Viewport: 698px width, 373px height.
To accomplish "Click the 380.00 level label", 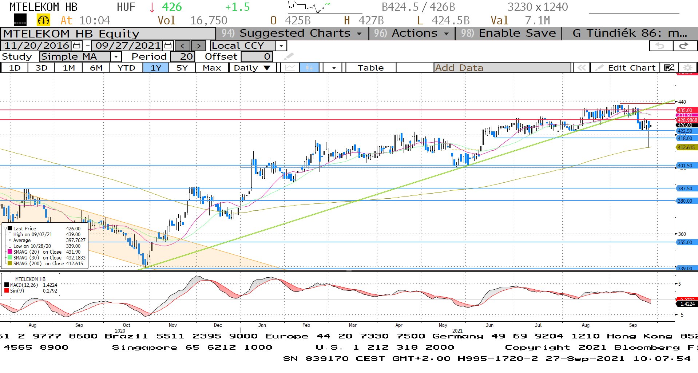I will (x=686, y=201).
